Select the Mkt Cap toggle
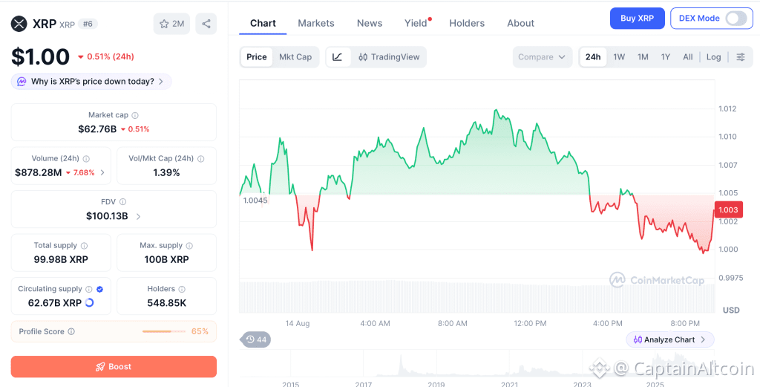Screen dimensions: 760x387 click(x=295, y=56)
